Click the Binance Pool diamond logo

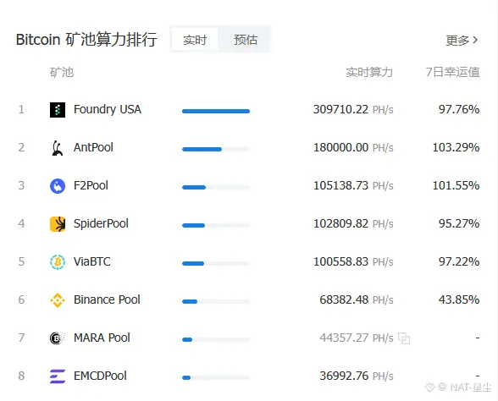point(58,300)
